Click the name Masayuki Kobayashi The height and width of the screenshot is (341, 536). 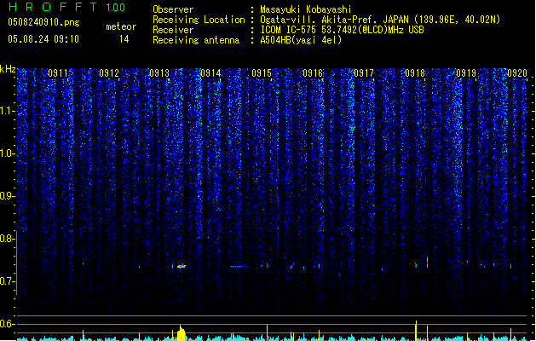pos(306,9)
